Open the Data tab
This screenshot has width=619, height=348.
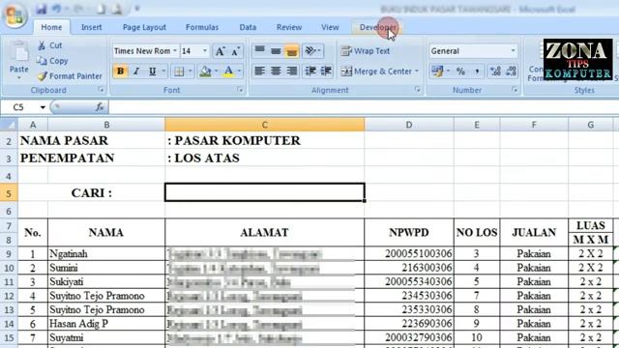click(x=248, y=27)
